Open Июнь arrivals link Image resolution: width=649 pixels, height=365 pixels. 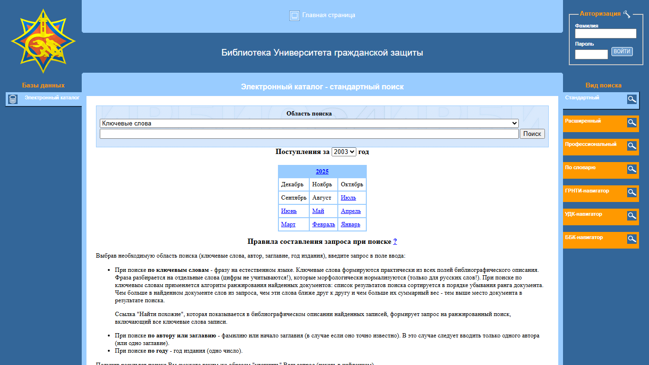tap(289, 211)
